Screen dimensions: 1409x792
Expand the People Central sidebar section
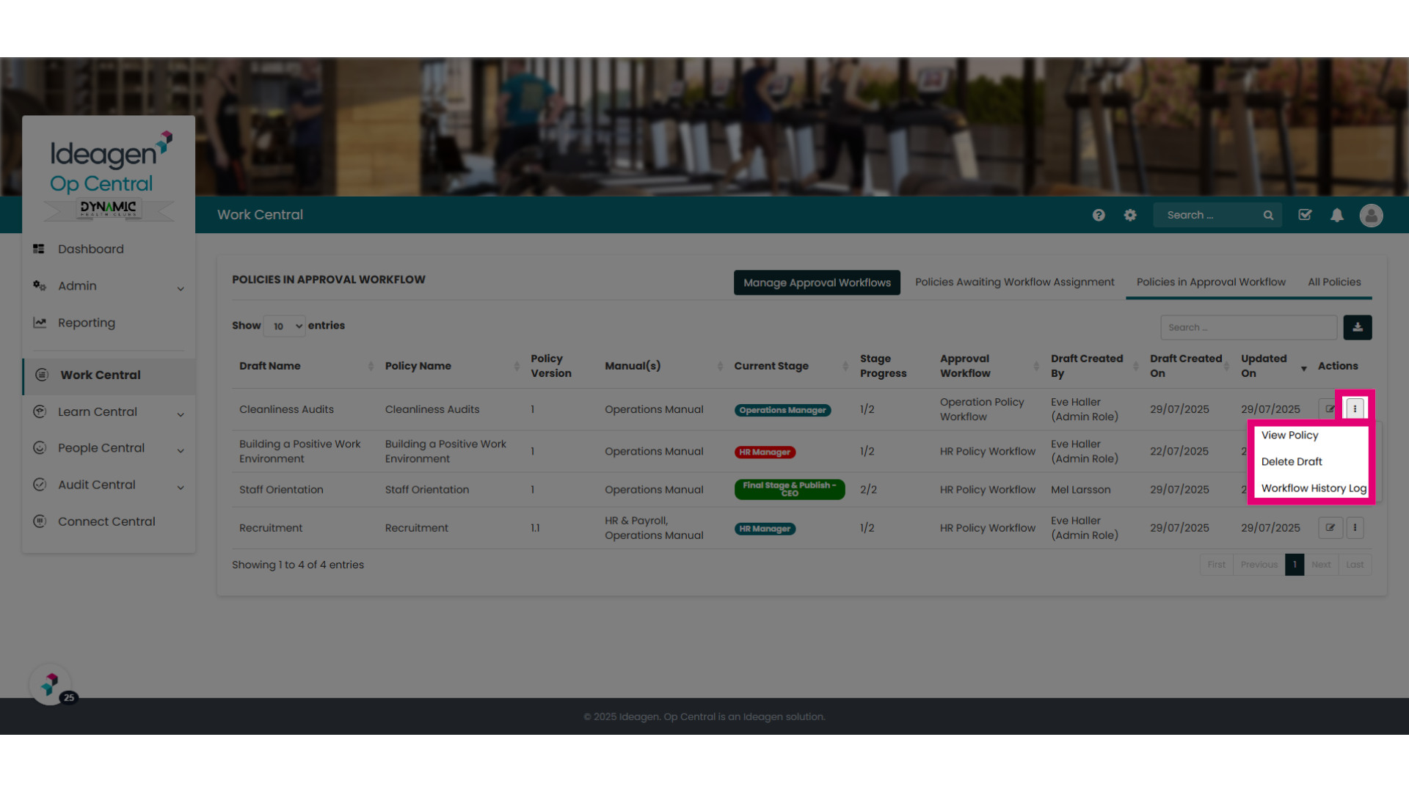pyautogui.click(x=109, y=448)
